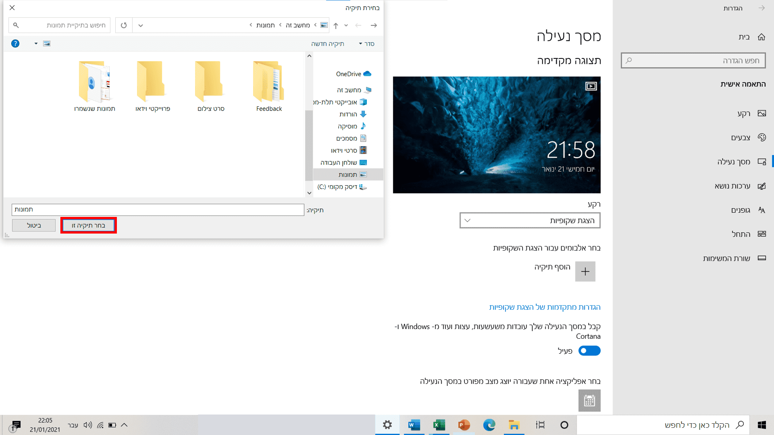Switch to Word on taskbar
The width and height of the screenshot is (774, 435).
414,425
